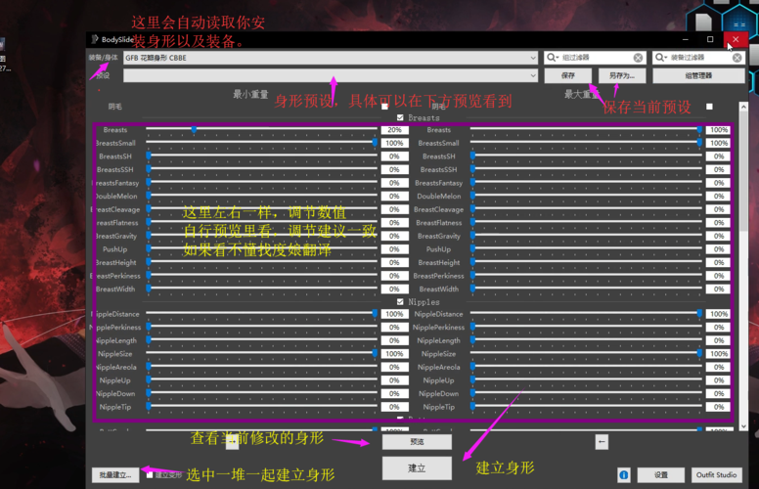Image resolution: width=759 pixels, height=489 pixels.
Task: Click the 建立 build button
Action: [417, 468]
